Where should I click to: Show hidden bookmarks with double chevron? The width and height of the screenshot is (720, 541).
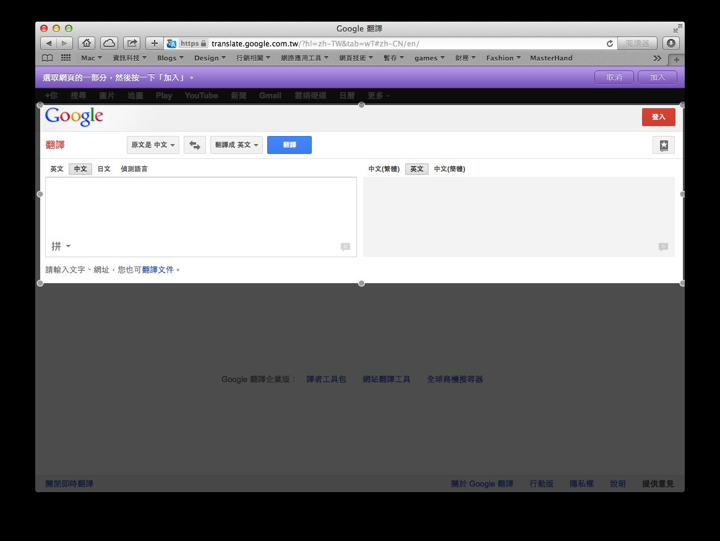pos(657,58)
